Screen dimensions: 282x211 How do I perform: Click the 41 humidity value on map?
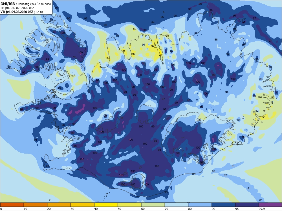click(x=161, y=55)
